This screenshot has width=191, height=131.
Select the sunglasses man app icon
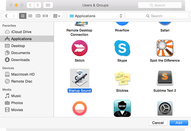tap(122, 108)
